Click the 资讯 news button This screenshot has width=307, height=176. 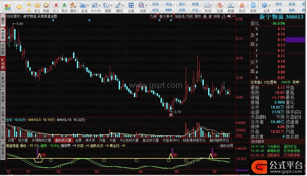point(156,4)
